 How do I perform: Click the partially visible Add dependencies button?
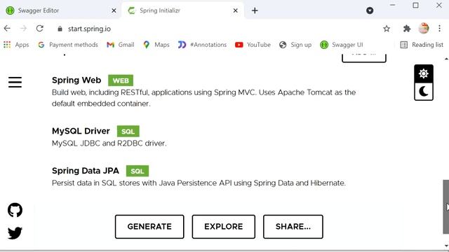364,57
